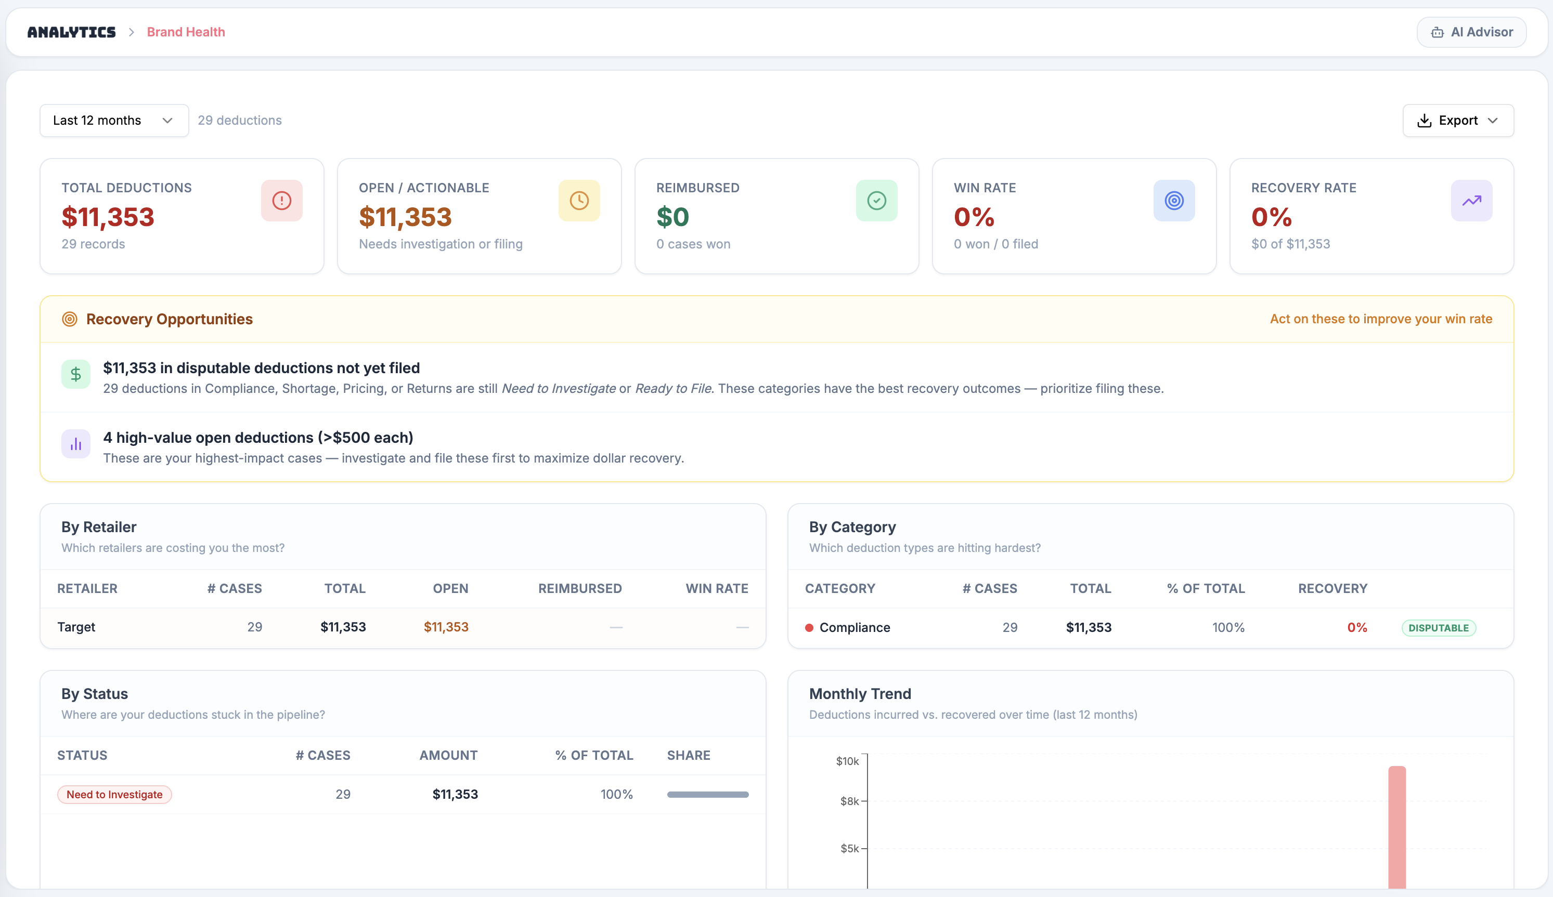The width and height of the screenshot is (1553, 897).
Task: Click the By Retailer section title
Action: point(99,526)
